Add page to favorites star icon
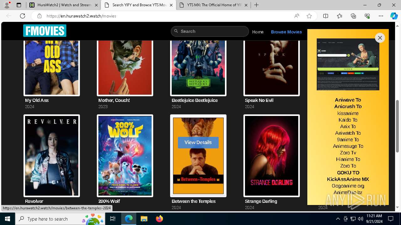 tap(309, 16)
